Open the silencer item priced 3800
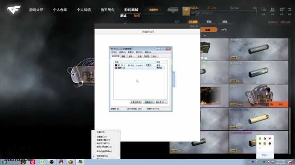 (x=259, y=49)
